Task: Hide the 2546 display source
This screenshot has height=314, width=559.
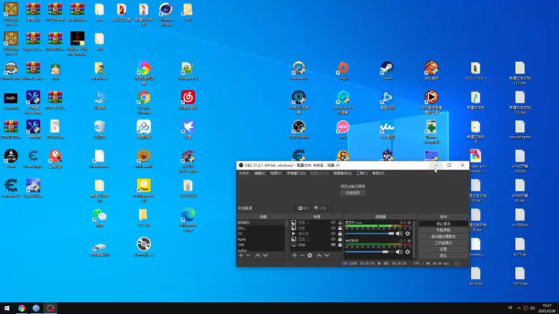Action: click(333, 245)
